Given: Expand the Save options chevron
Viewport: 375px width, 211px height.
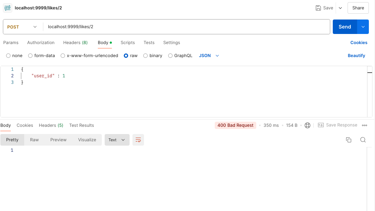Looking at the screenshot, I should pyautogui.click(x=340, y=8).
